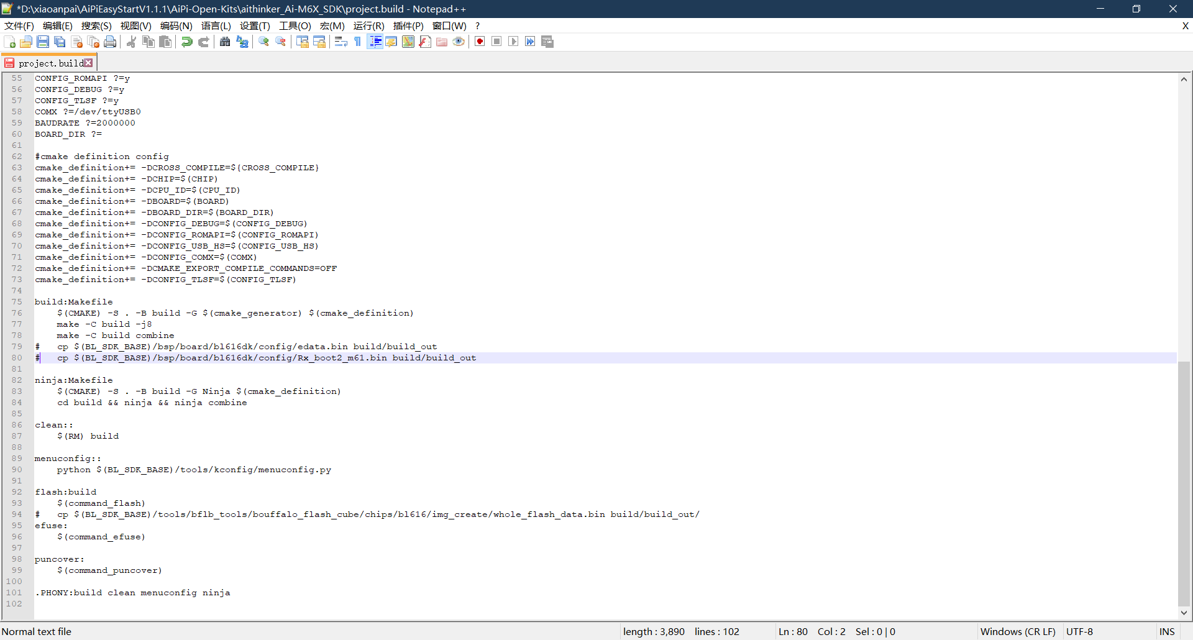Image resolution: width=1193 pixels, height=640 pixels.
Task: Click the Windows (CR LF) line ending status
Action: pyautogui.click(x=1018, y=631)
